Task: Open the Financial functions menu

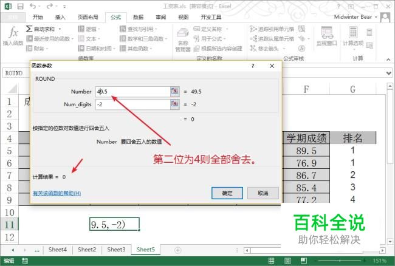Action: (37, 49)
